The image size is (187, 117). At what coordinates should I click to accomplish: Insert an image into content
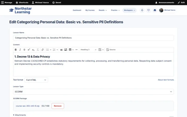pyautogui.click(x=66, y=50)
